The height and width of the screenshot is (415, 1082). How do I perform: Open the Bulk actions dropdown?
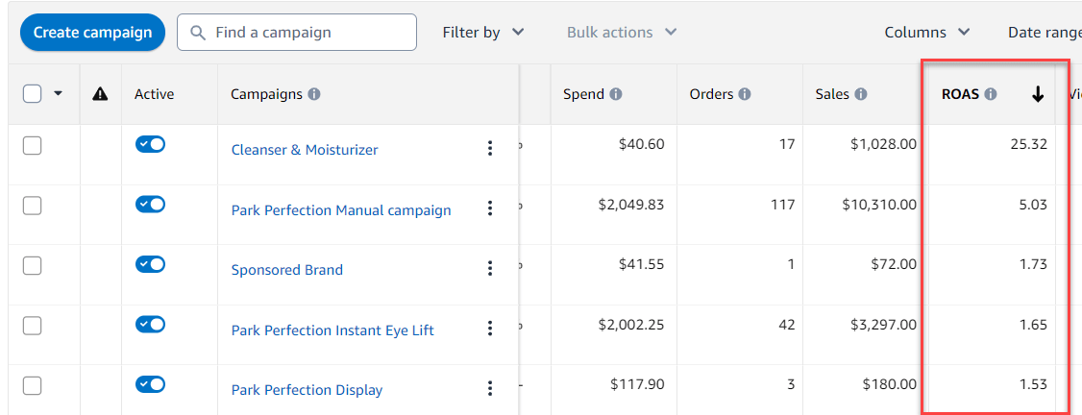tap(622, 33)
